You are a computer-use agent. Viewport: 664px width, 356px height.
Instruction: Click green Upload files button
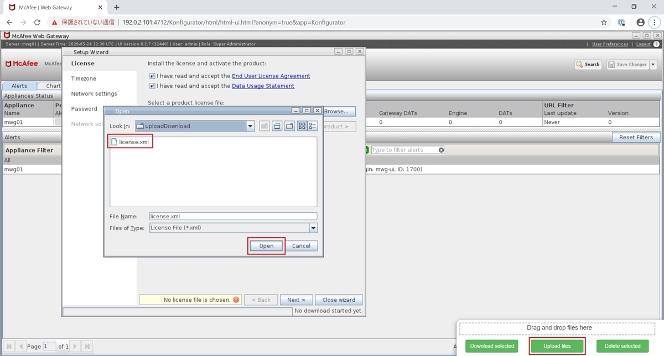click(x=557, y=346)
